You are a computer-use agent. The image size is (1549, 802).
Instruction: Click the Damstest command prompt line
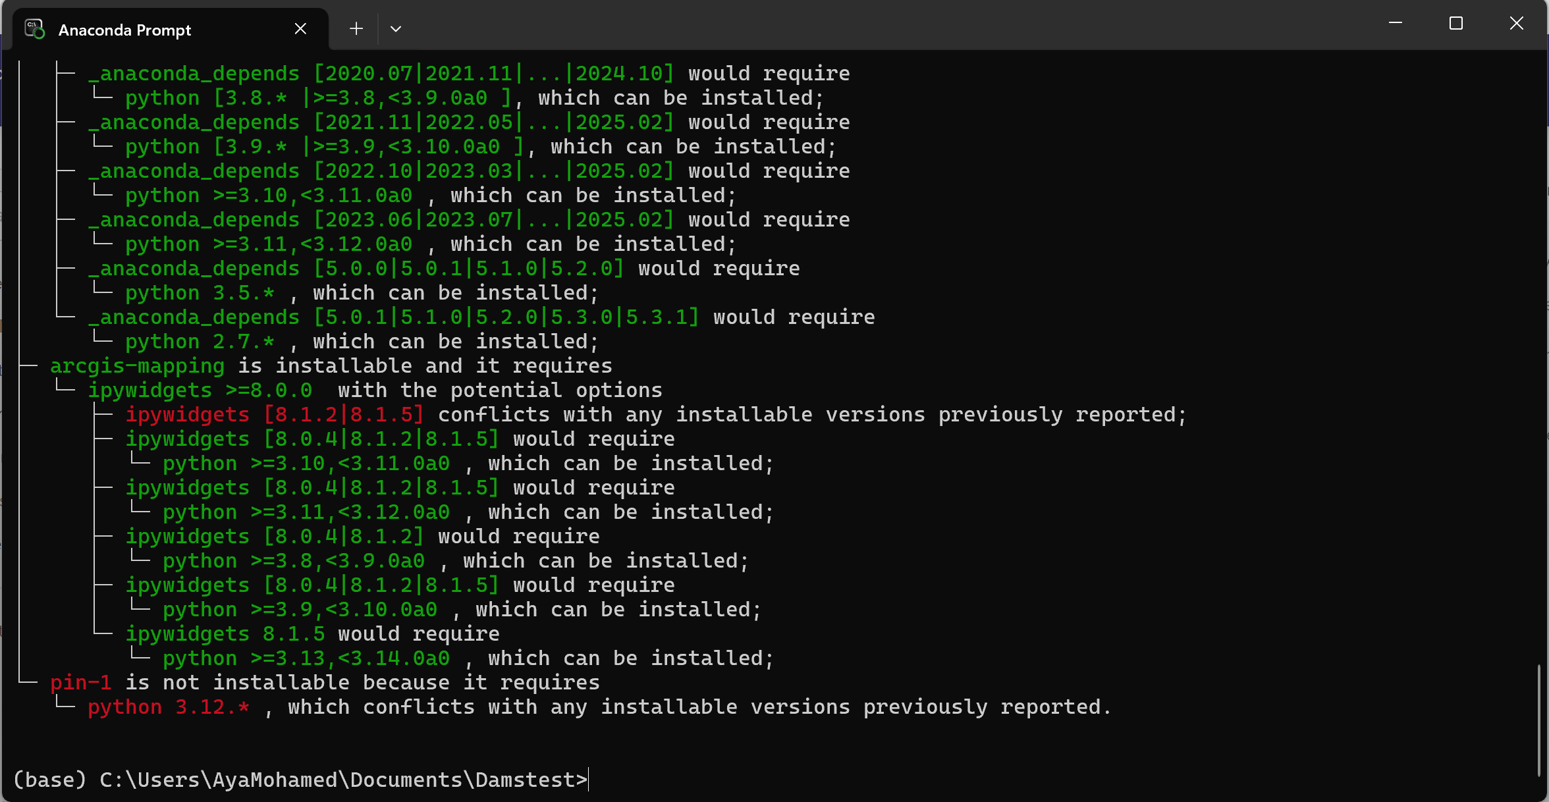pos(300,780)
